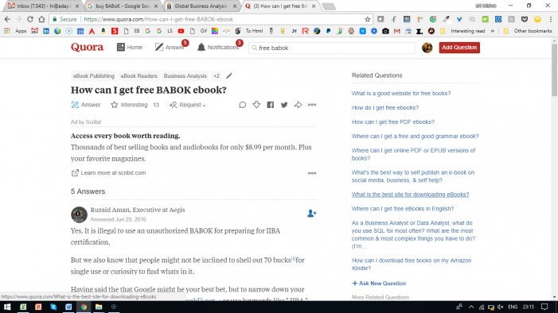Click the pencil edit topics icon
This screenshot has height=313, width=558.
[229, 75]
